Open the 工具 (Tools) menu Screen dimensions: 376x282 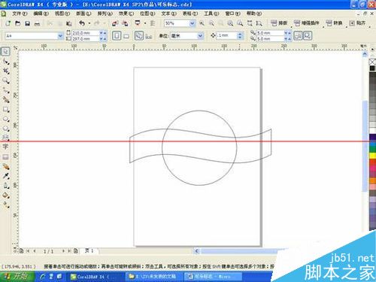[x=211, y=14]
